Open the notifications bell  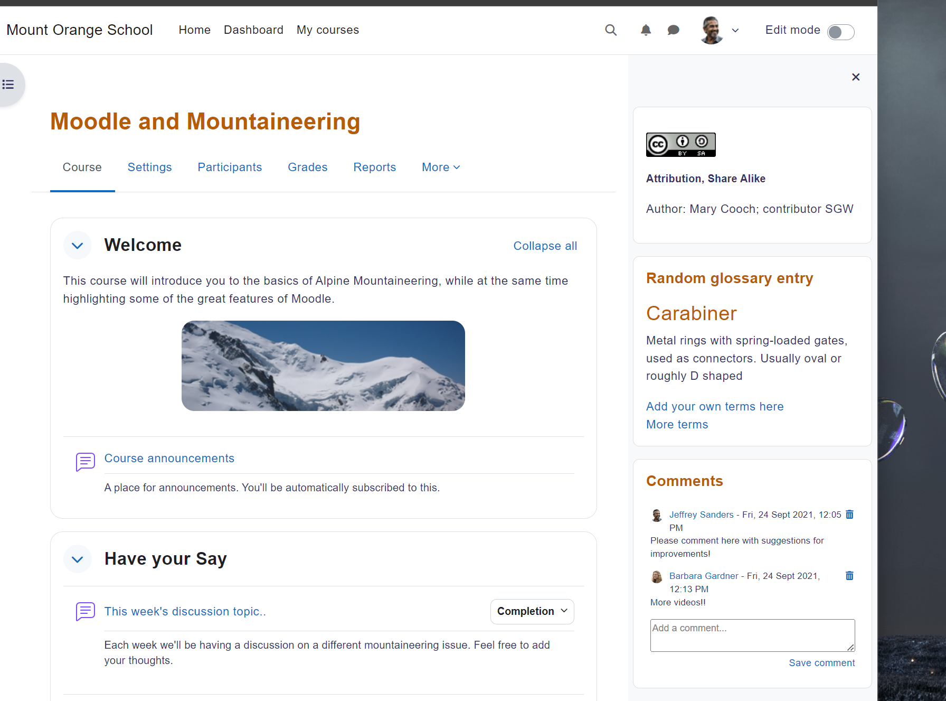tap(646, 30)
